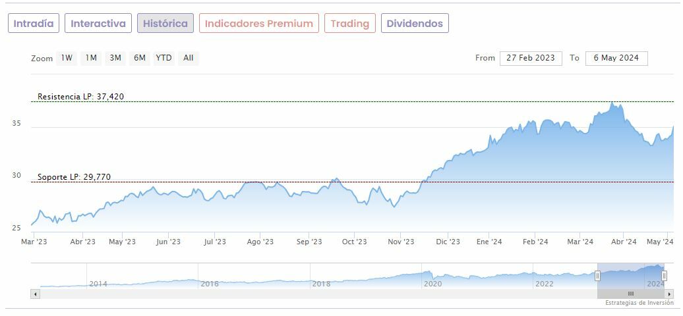Image resolution: width=683 pixels, height=316 pixels.
Task: Open the Indicadores Premium tab
Action: pyautogui.click(x=258, y=24)
